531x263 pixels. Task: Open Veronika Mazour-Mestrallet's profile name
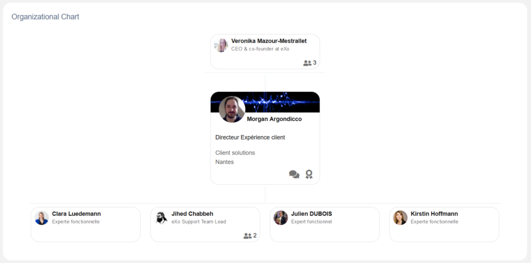(x=269, y=41)
